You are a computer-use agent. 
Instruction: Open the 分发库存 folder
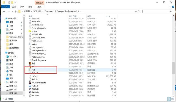pos(13,41)
